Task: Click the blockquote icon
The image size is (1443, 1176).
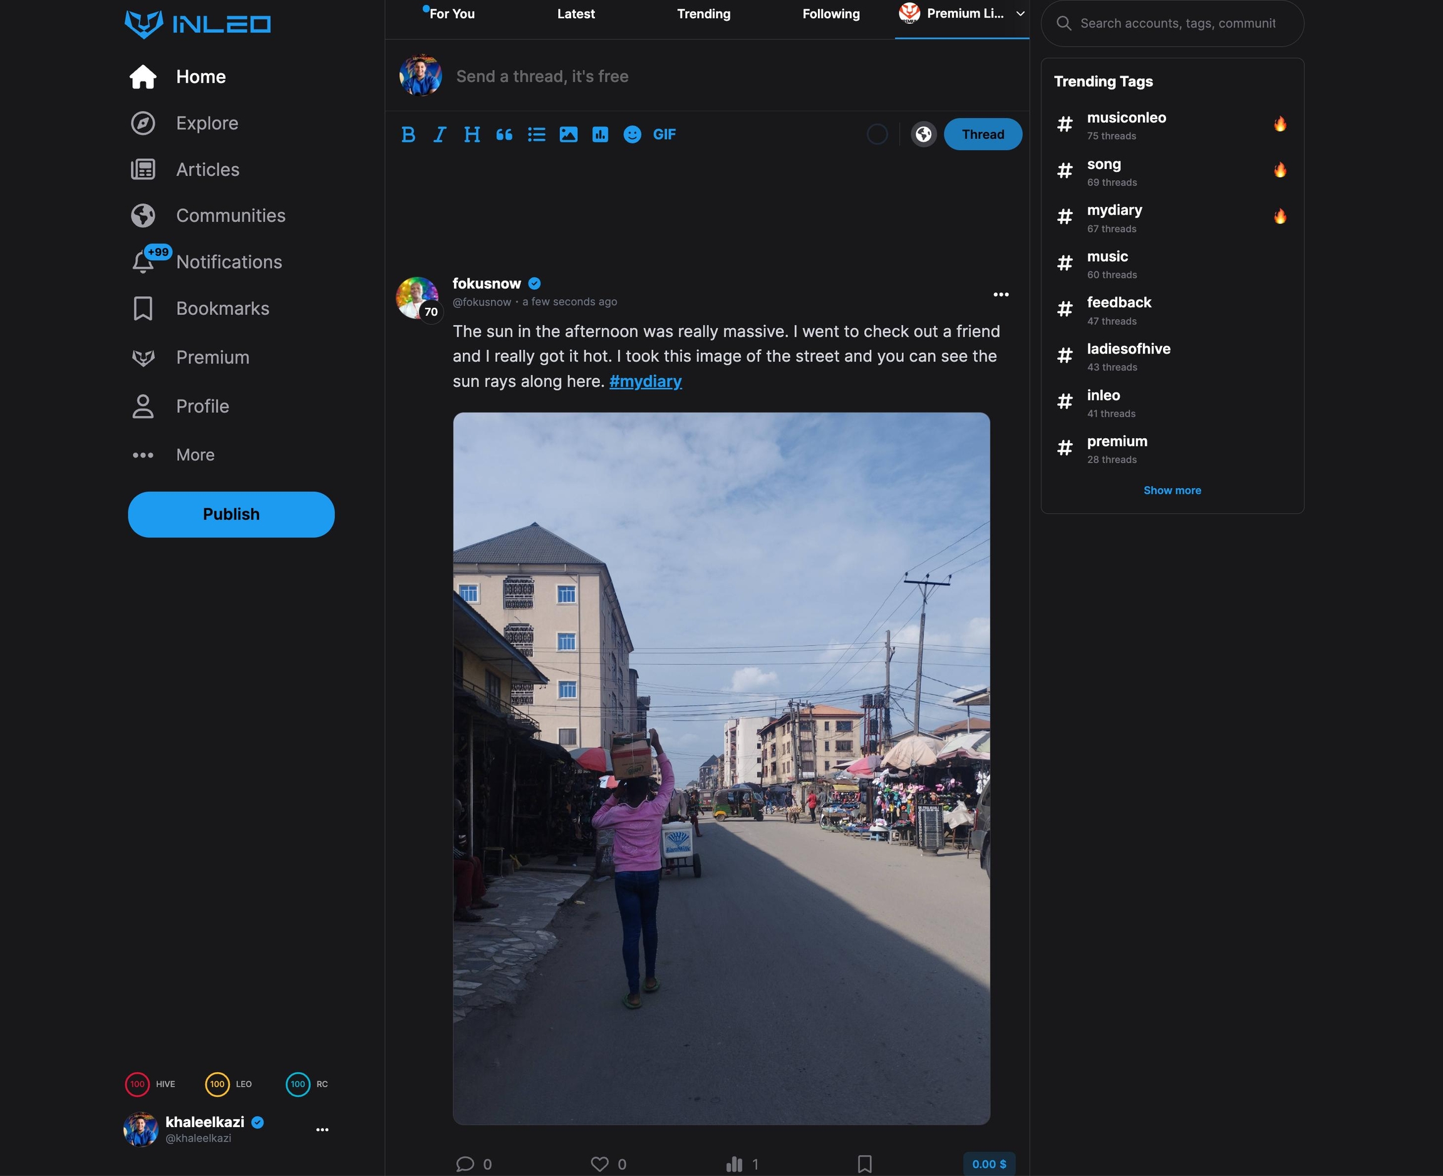Action: click(504, 134)
